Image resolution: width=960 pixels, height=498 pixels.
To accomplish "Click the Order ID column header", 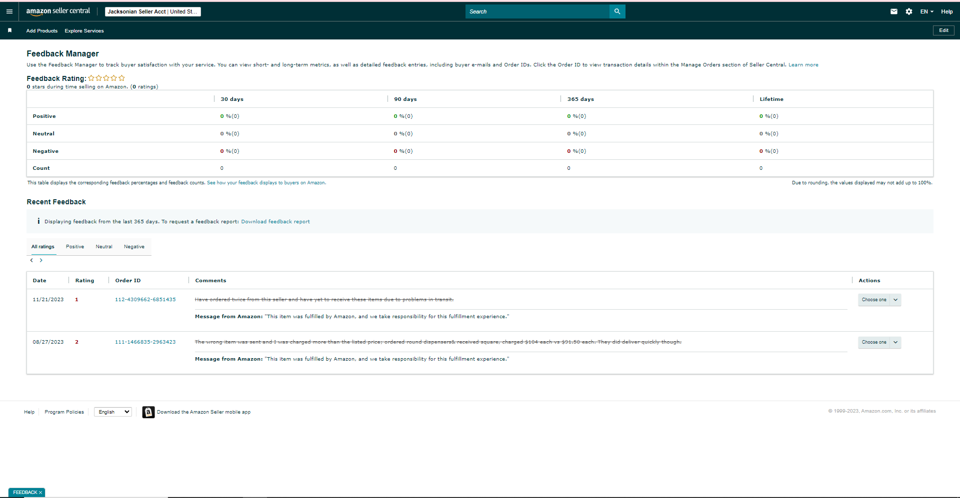I will [x=128, y=281].
